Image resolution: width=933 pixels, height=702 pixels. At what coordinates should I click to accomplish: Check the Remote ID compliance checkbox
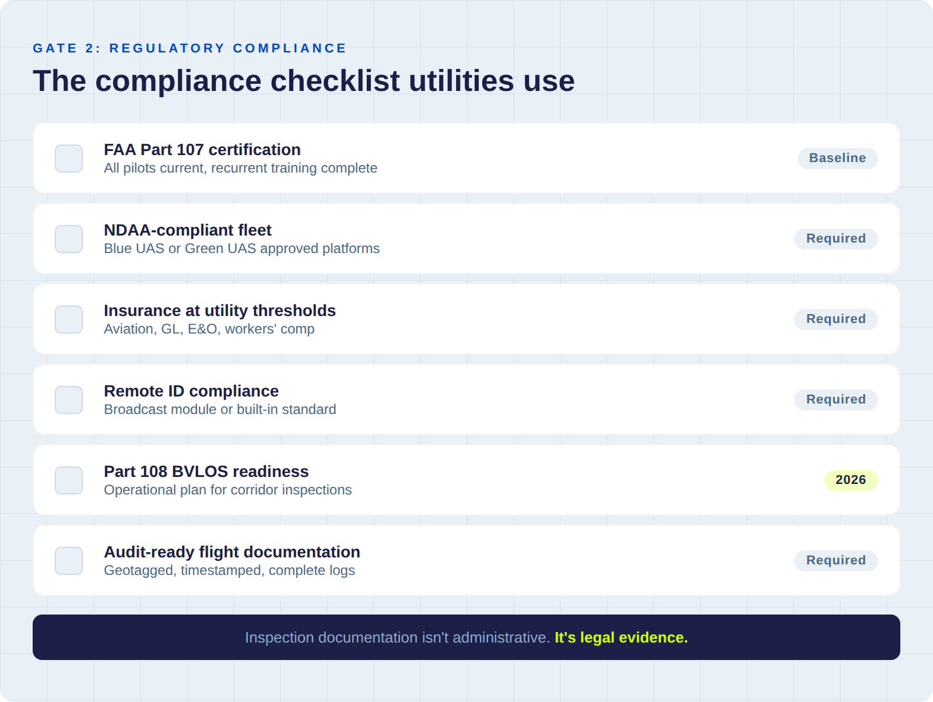pos(68,399)
